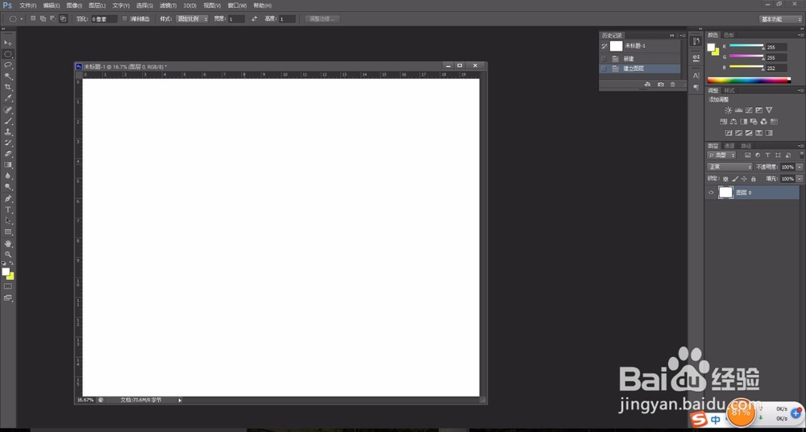This screenshot has height=432, width=806.
Task: Open the opacity slider dropdown arrow
Action: tap(800, 167)
